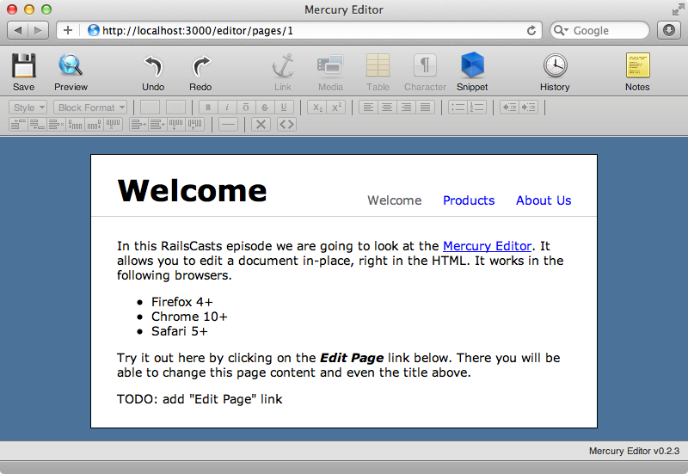
Task: Undo the last edit
Action: [153, 72]
